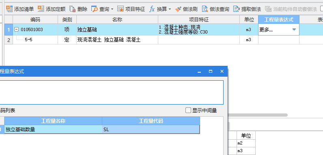
Task: Click the 编码 column header
Action: tap(35, 20)
